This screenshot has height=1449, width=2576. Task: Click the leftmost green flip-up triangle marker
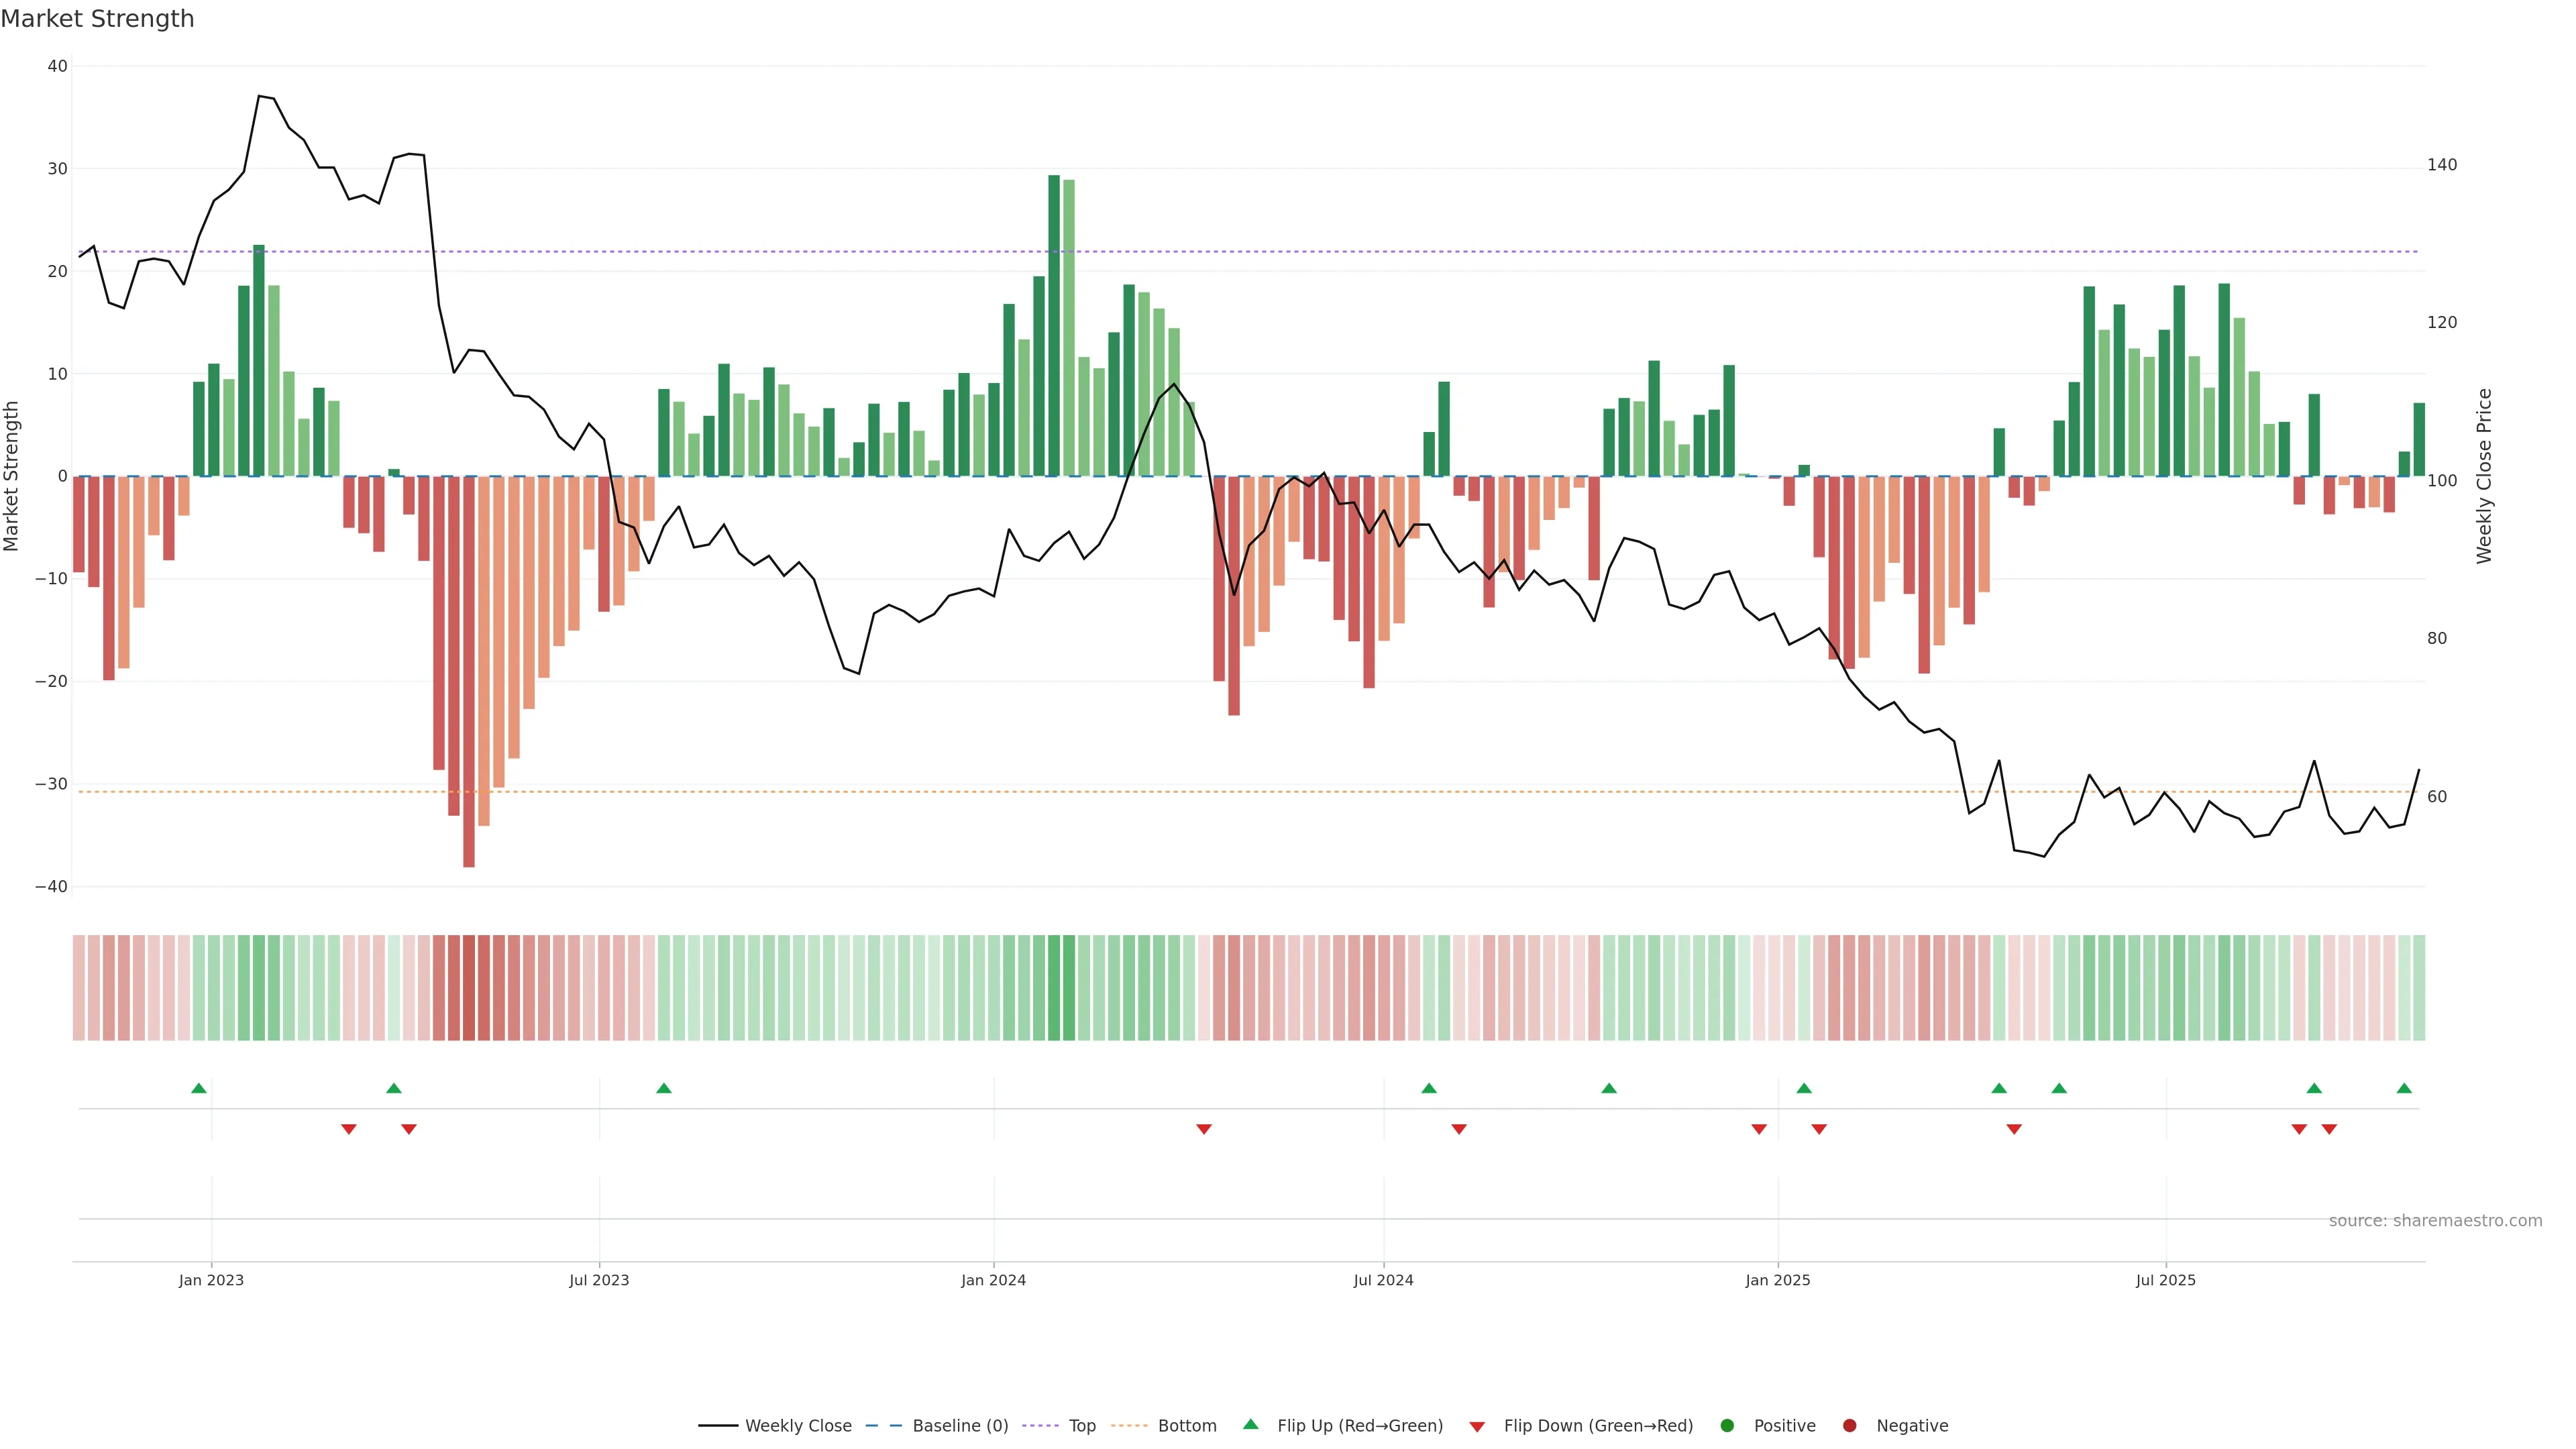click(x=199, y=1088)
